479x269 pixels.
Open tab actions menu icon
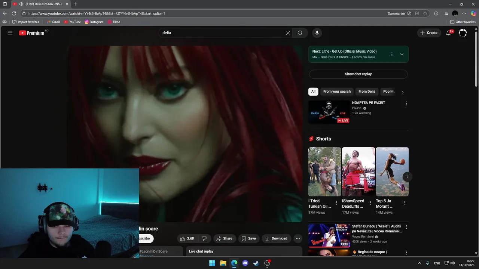click(x=5, y=4)
